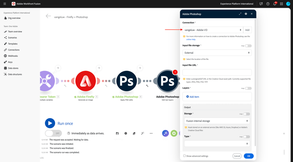Toggle the scenario scheduling OFF switch
This screenshot has height=162, width=293.
click(x=54, y=133)
